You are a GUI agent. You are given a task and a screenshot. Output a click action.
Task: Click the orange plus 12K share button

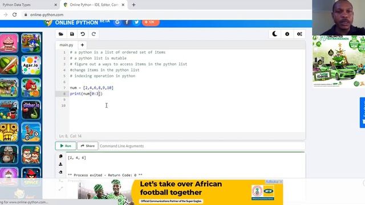[x=151, y=22]
